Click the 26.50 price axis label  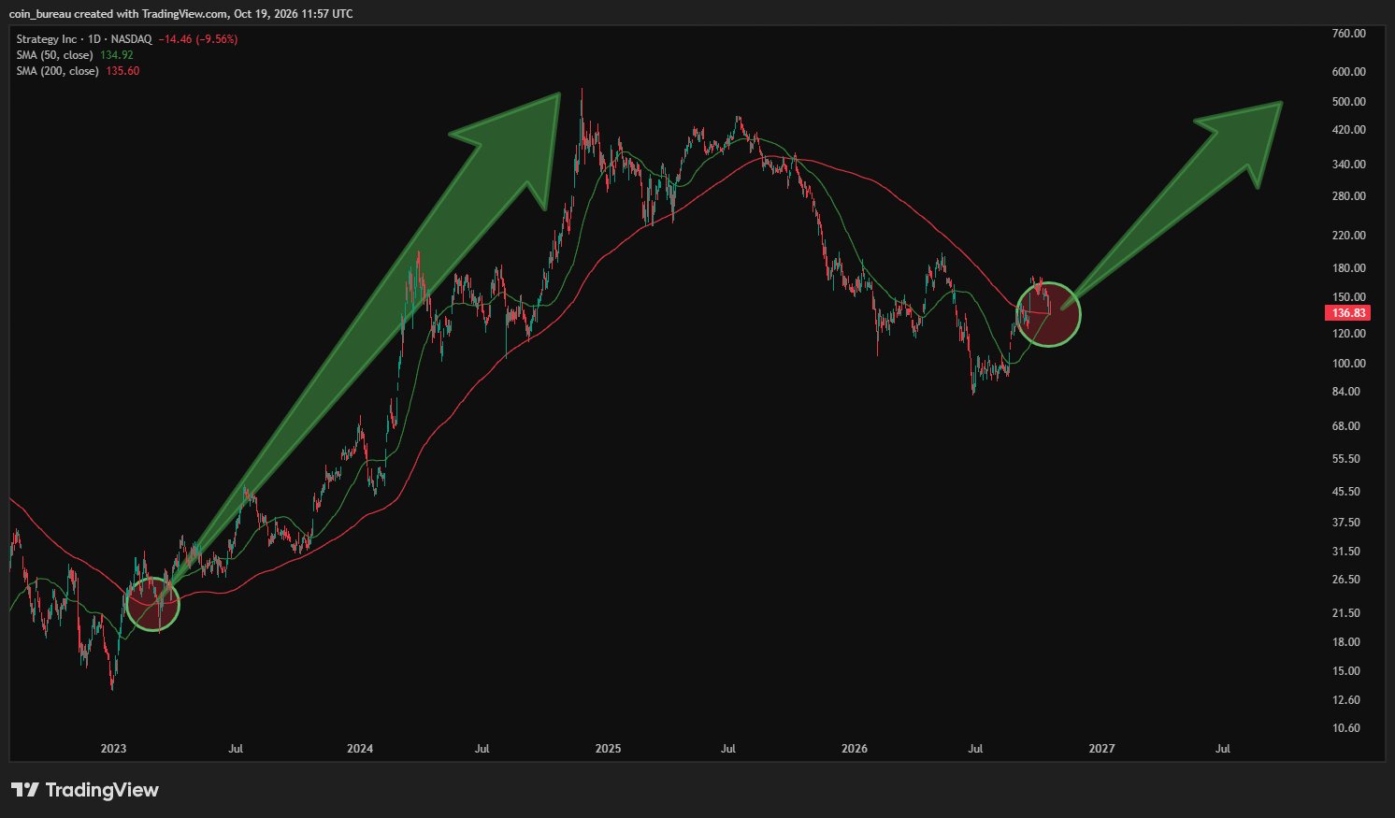point(1348,580)
